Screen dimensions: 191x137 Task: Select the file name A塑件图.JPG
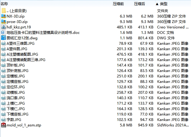[x=17, y=49]
